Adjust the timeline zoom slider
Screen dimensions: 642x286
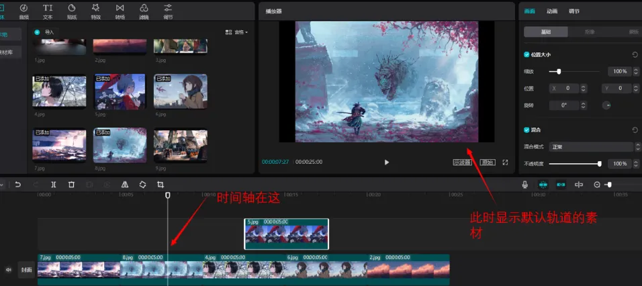(x=625, y=185)
